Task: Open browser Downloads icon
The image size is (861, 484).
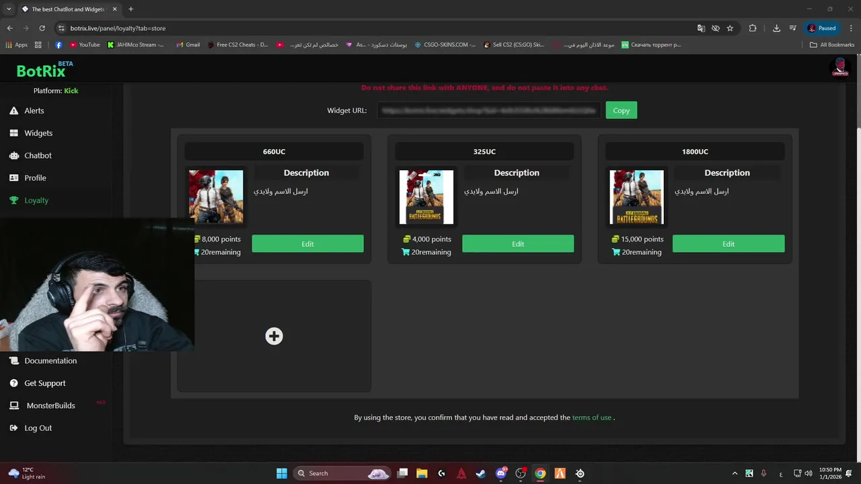Action: pos(776,28)
